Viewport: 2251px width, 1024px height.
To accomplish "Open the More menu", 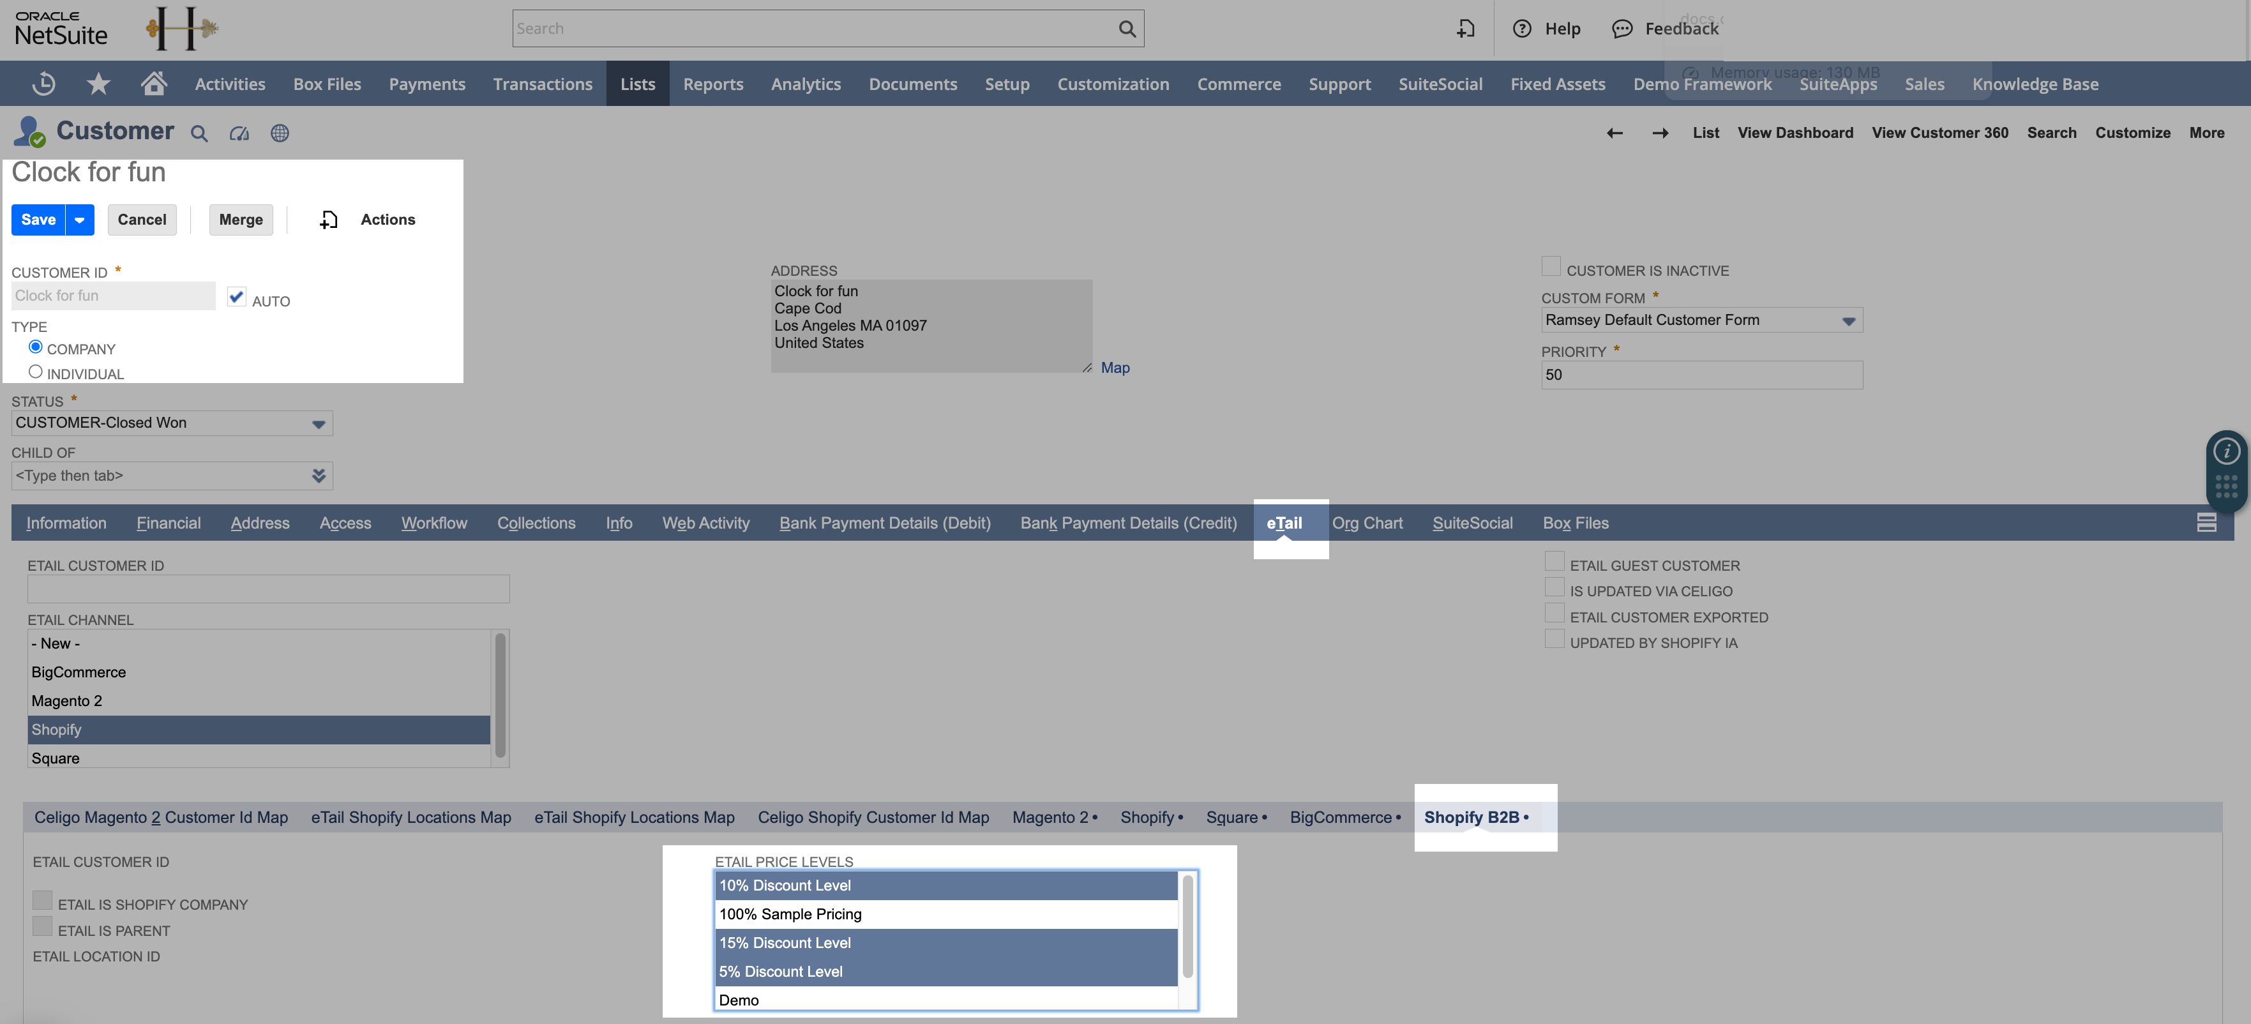I will pyautogui.click(x=2206, y=133).
